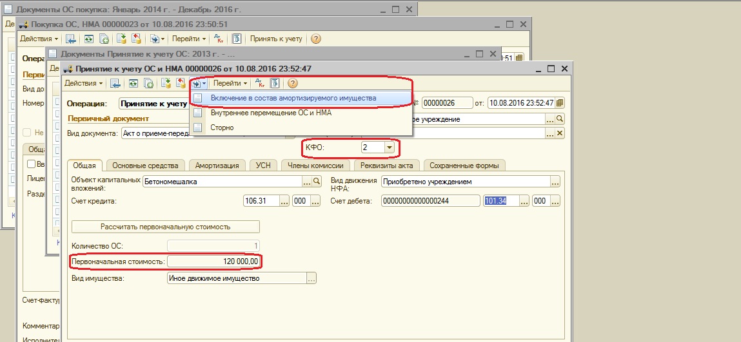Click the Дт/Кт postings icon in the front window toolbar
The image size is (741, 342).
click(259, 83)
